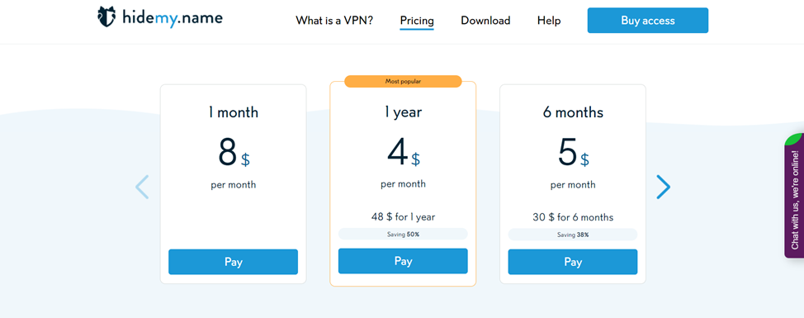Open the What is a VPN? page
This screenshot has height=318, width=804.
pyautogui.click(x=334, y=21)
